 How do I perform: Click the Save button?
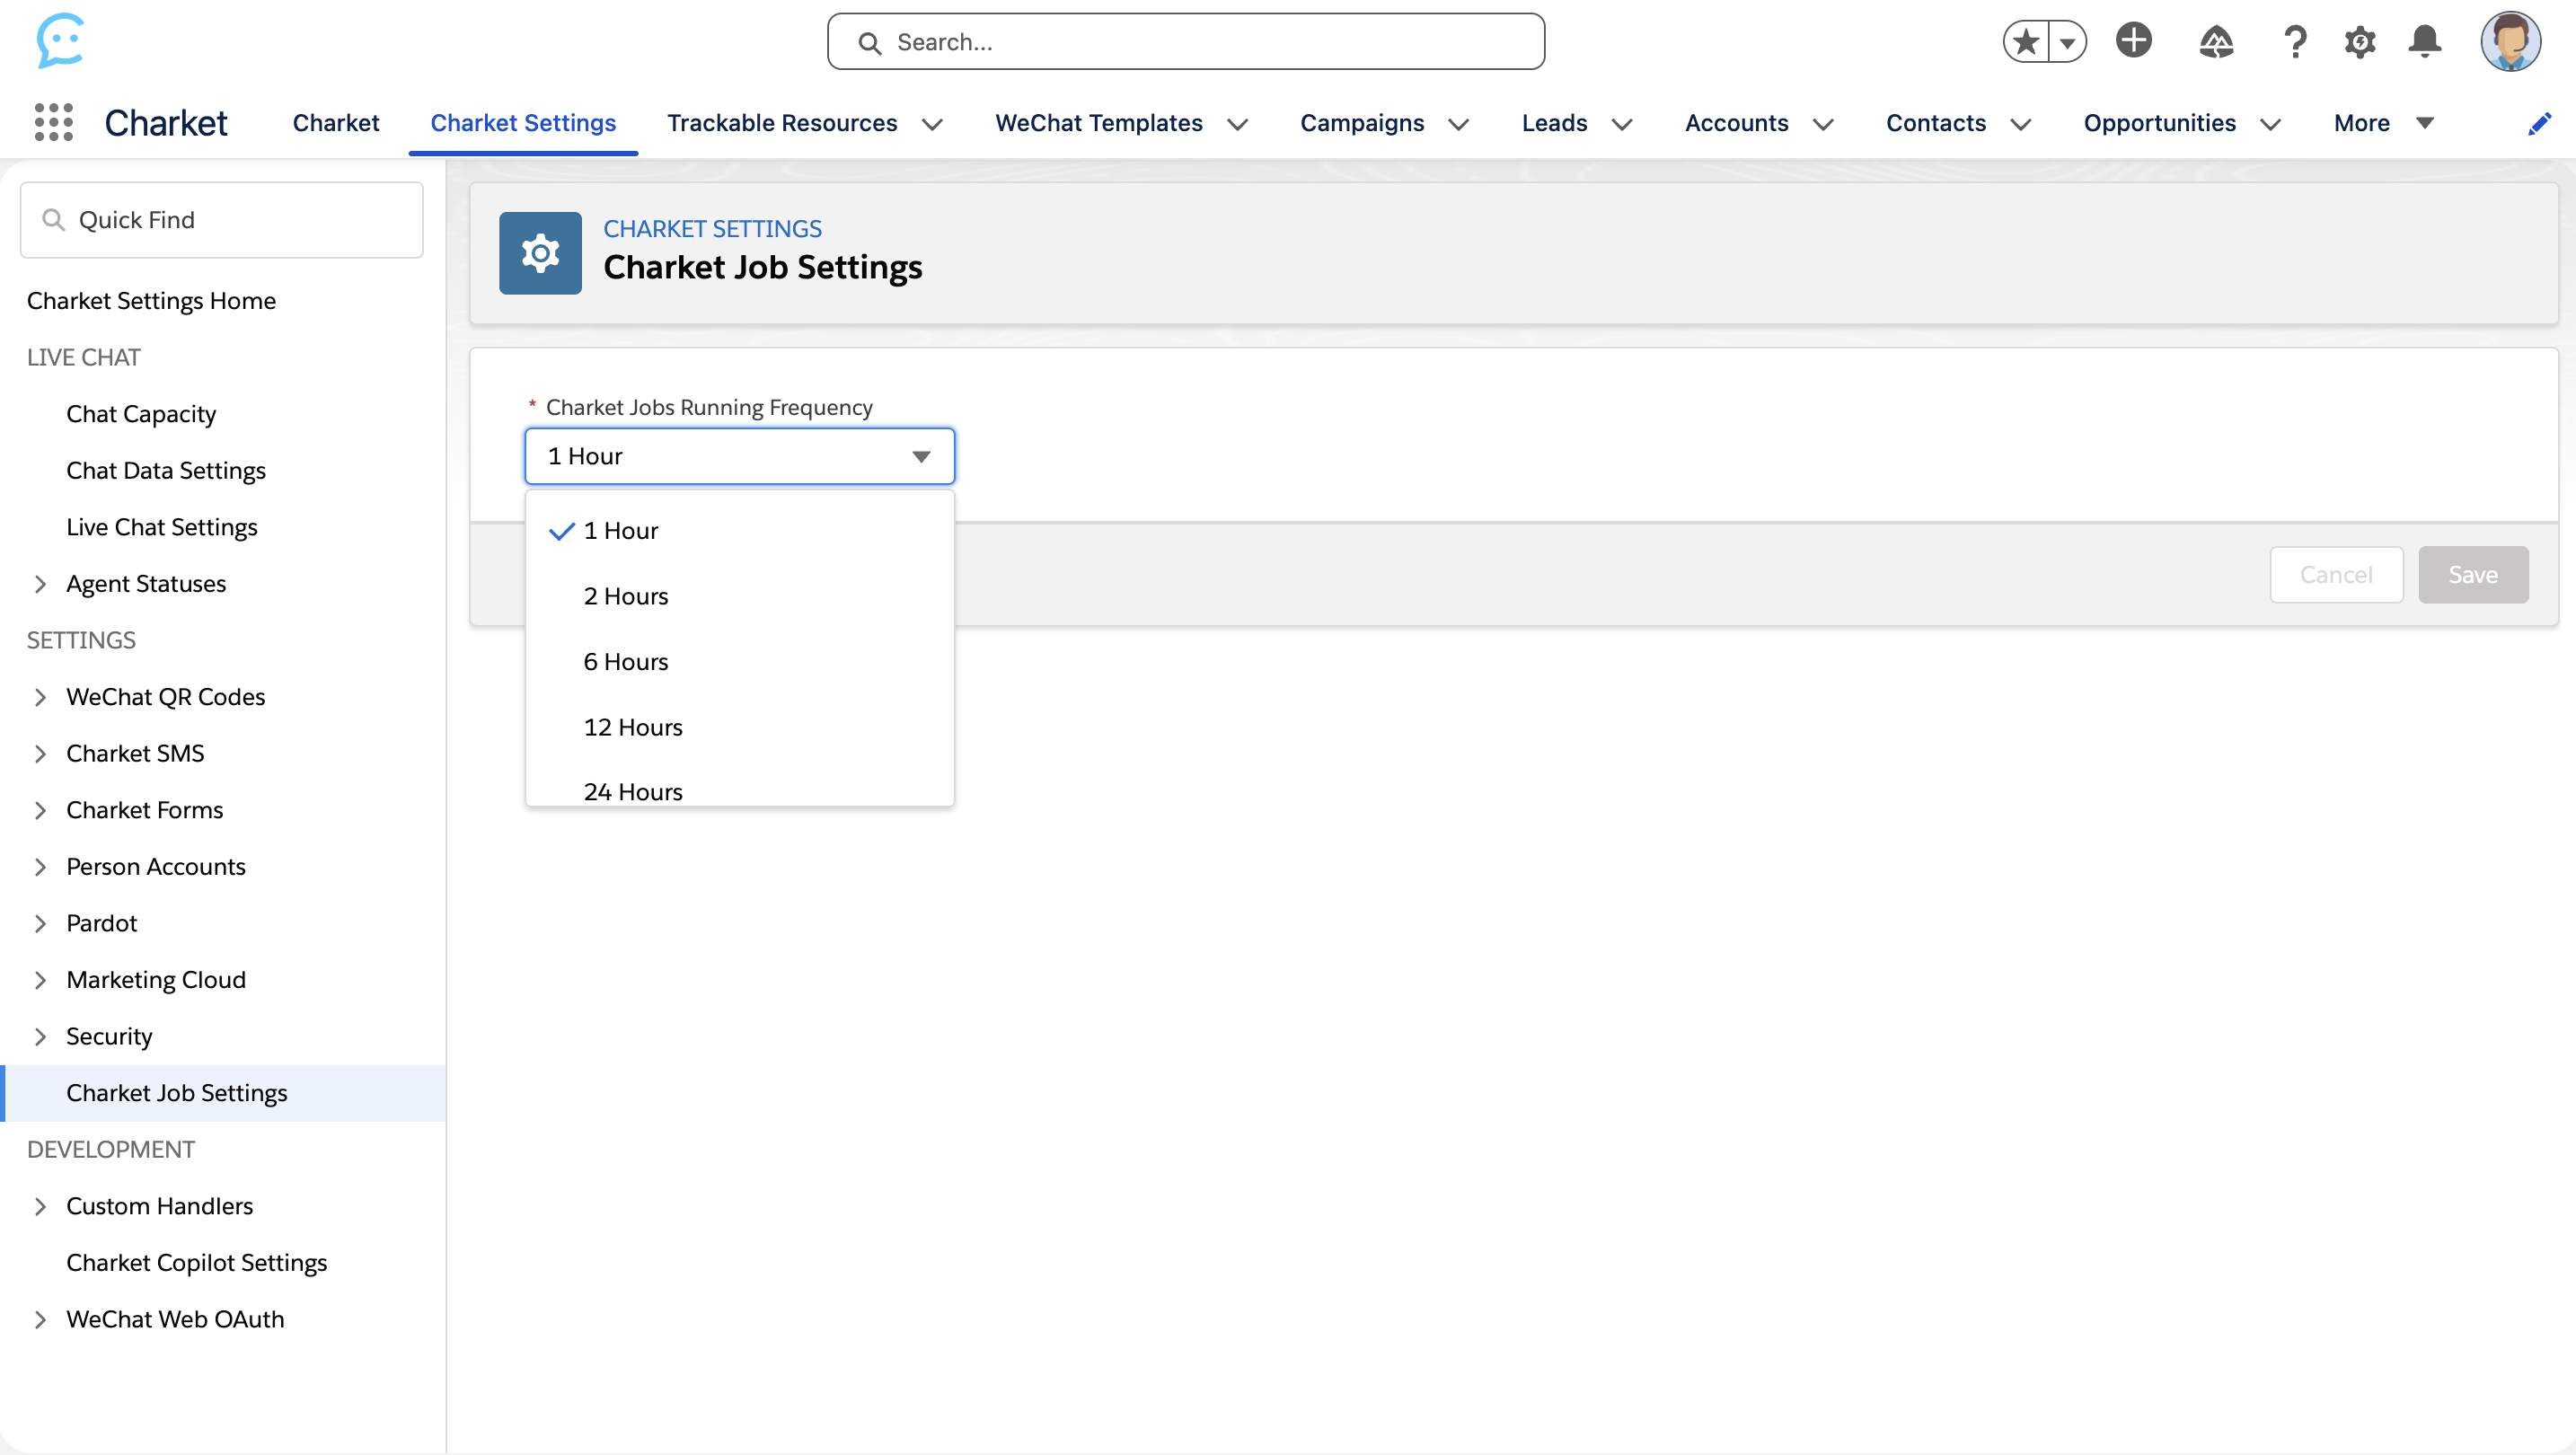tap(2473, 574)
